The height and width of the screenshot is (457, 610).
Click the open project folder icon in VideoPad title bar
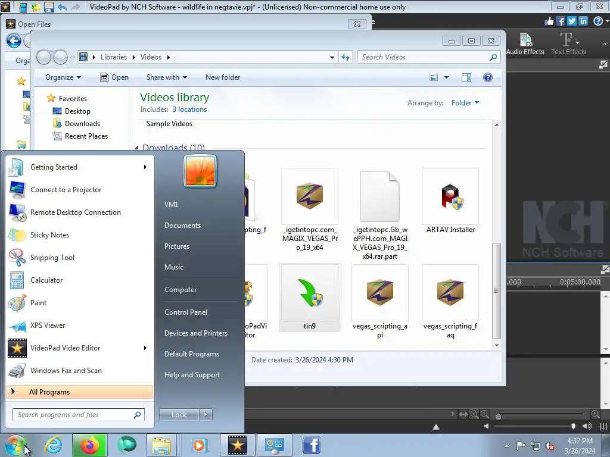pos(36,7)
